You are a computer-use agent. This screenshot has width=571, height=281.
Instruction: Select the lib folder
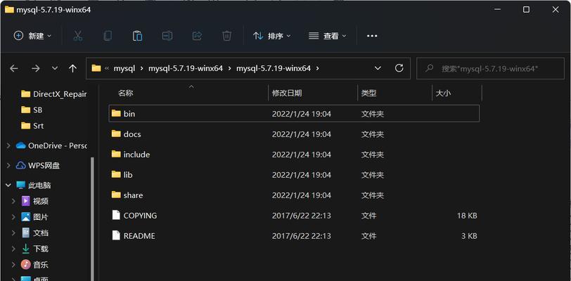(294, 175)
